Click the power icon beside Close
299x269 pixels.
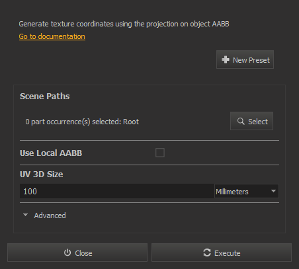point(67,252)
